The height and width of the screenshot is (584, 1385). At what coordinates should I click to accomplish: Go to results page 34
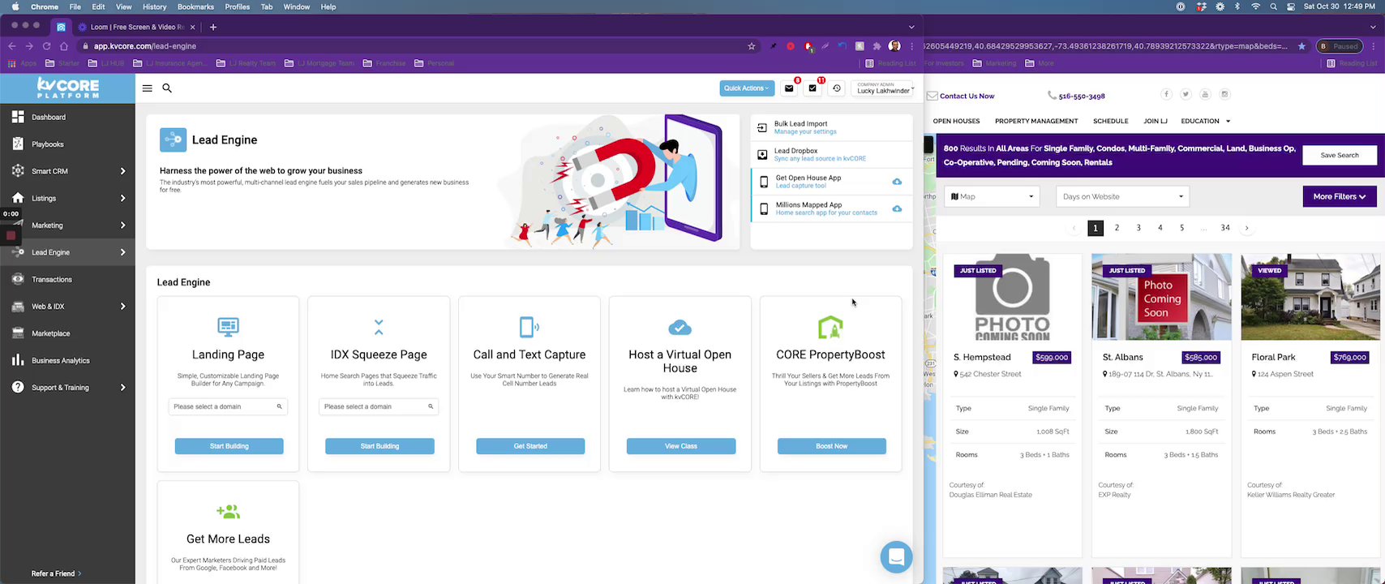coord(1225,228)
